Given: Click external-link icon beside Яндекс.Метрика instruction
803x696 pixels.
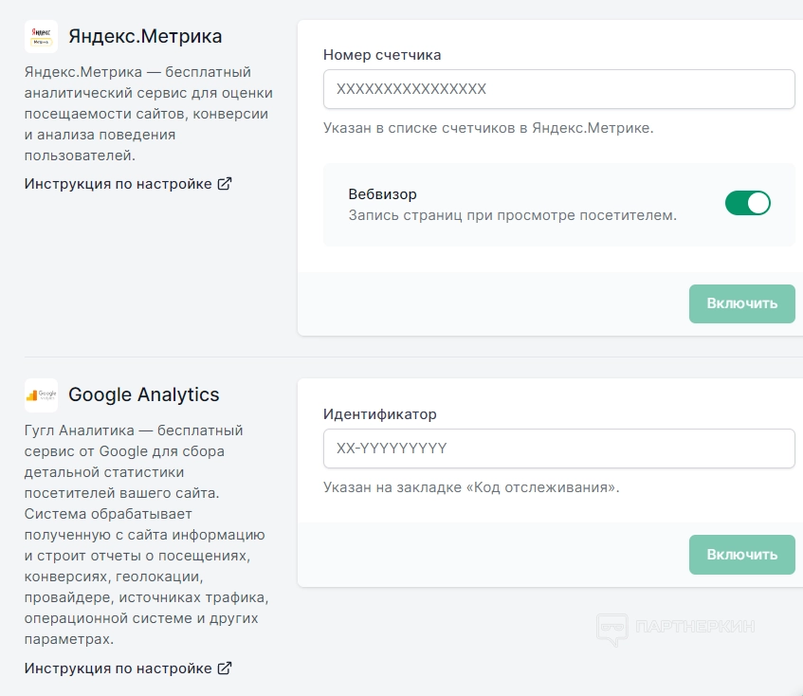Looking at the screenshot, I should pos(225,184).
